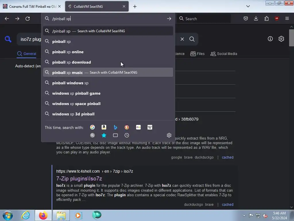This screenshot has width=294, height=221.
Task: Click the SearXNG logo magnifier
Action: click(x=8, y=39)
